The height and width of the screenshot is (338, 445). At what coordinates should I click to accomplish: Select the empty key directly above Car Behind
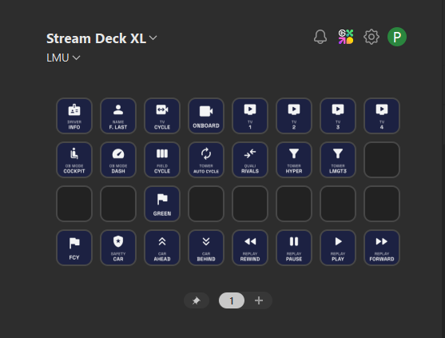coord(206,204)
